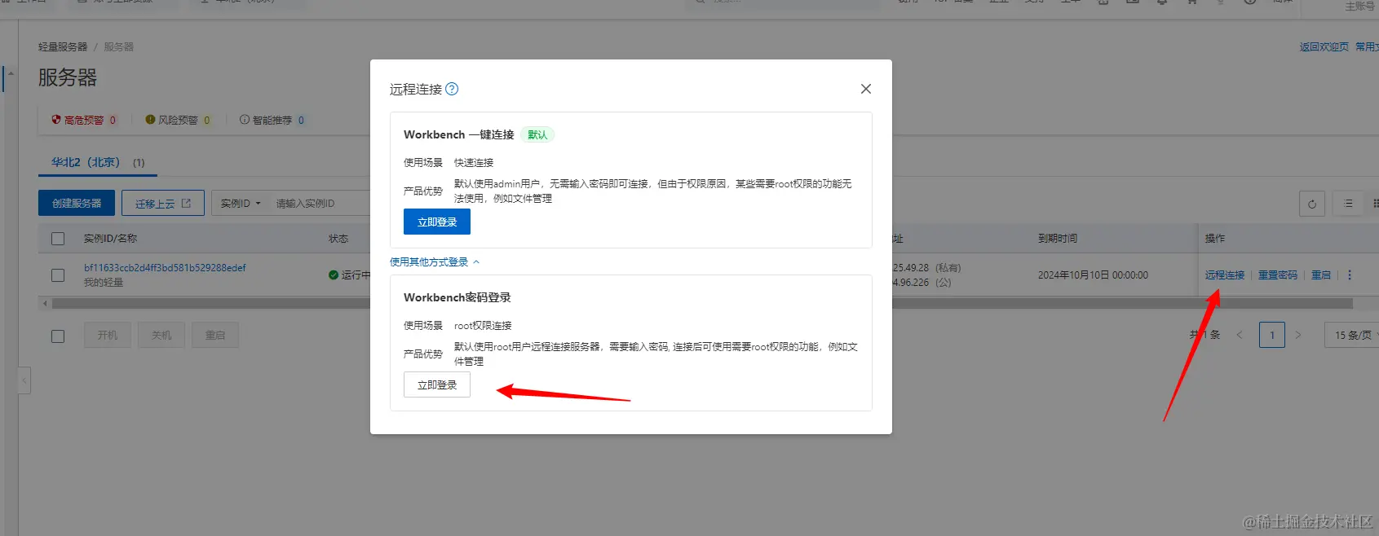
Task: Click the scrollbar left arrow under the table
Action: coord(45,303)
